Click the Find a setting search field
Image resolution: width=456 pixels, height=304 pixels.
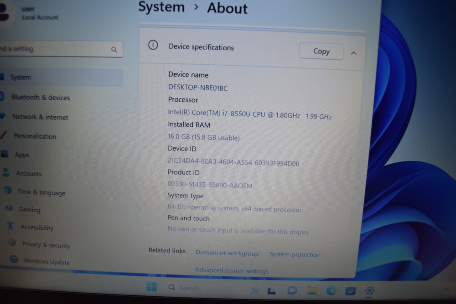click(61, 49)
